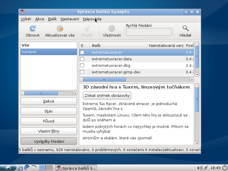This screenshot has height=171, width=228.
Task: Click package list horizontal scroll right arrow
Action: (192, 80)
